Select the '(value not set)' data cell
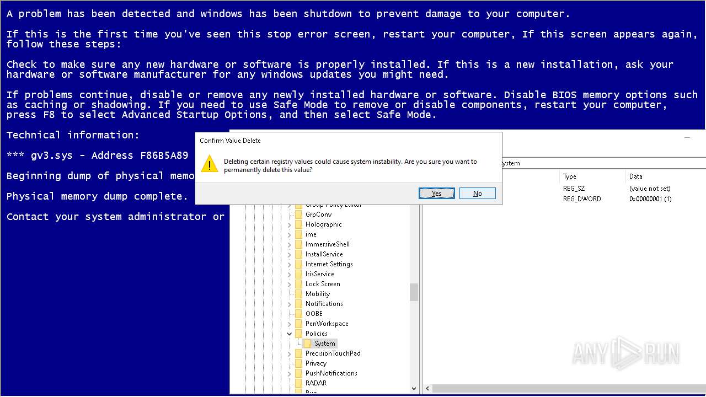 650,189
